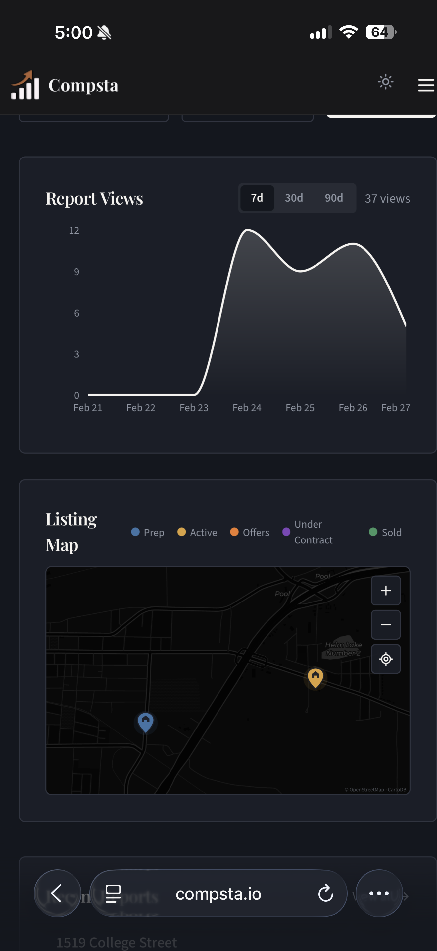Image resolution: width=437 pixels, height=951 pixels.
Task: Tap the Wi-Fi status icon
Action: point(349,32)
